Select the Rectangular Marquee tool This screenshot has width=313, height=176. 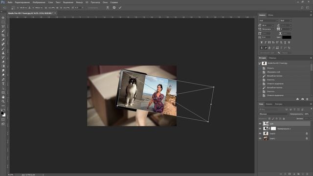(3, 22)
